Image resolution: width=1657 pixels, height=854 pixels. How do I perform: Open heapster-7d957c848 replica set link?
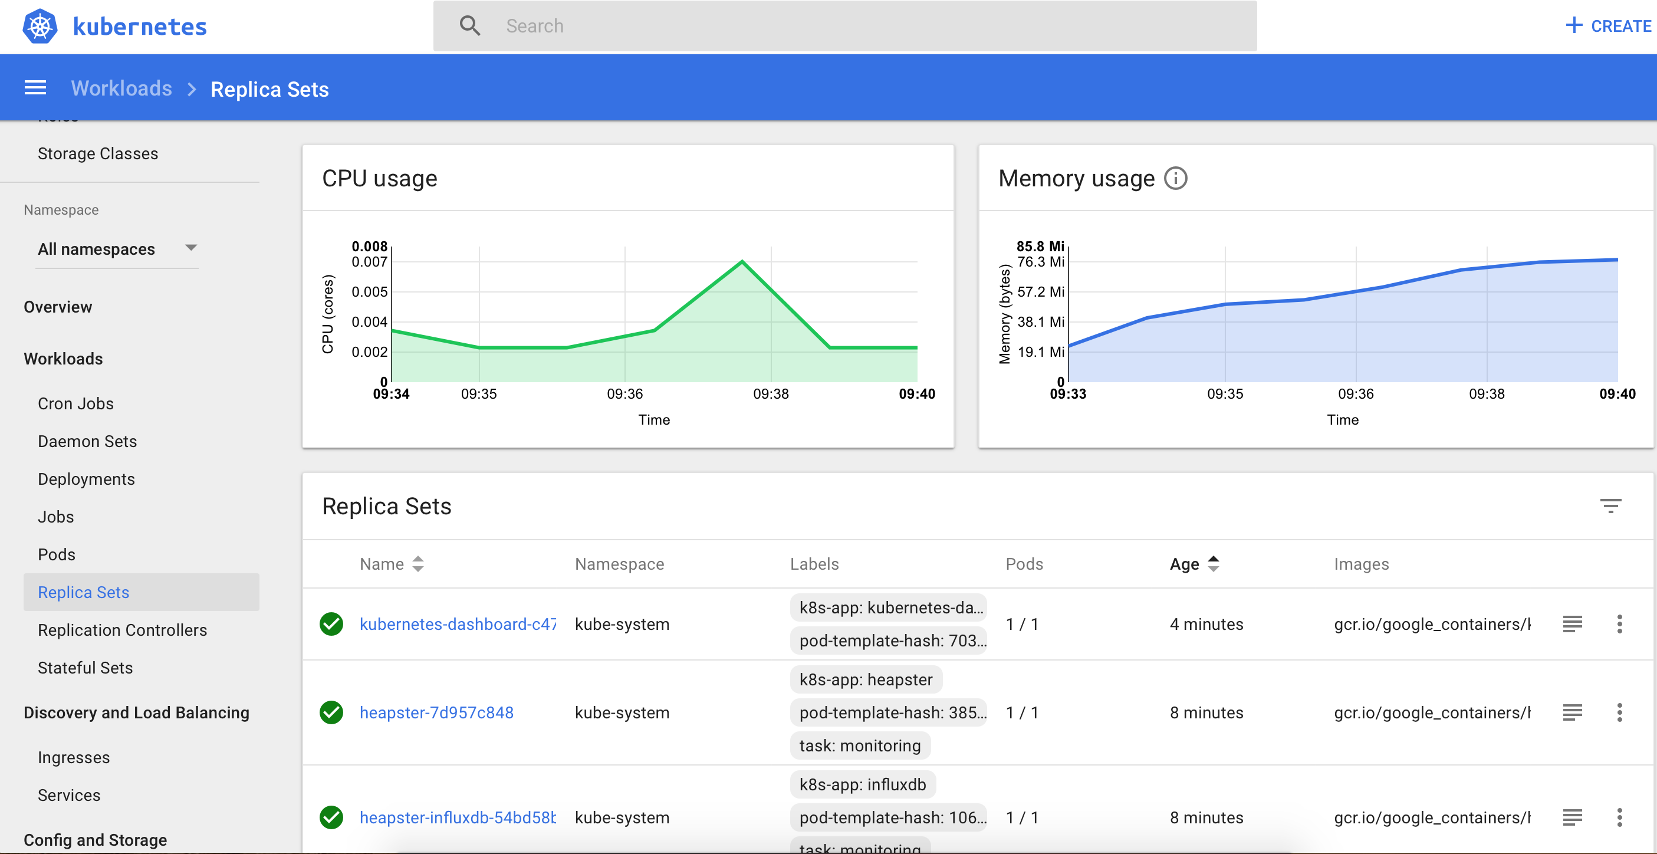pos(436,712)
